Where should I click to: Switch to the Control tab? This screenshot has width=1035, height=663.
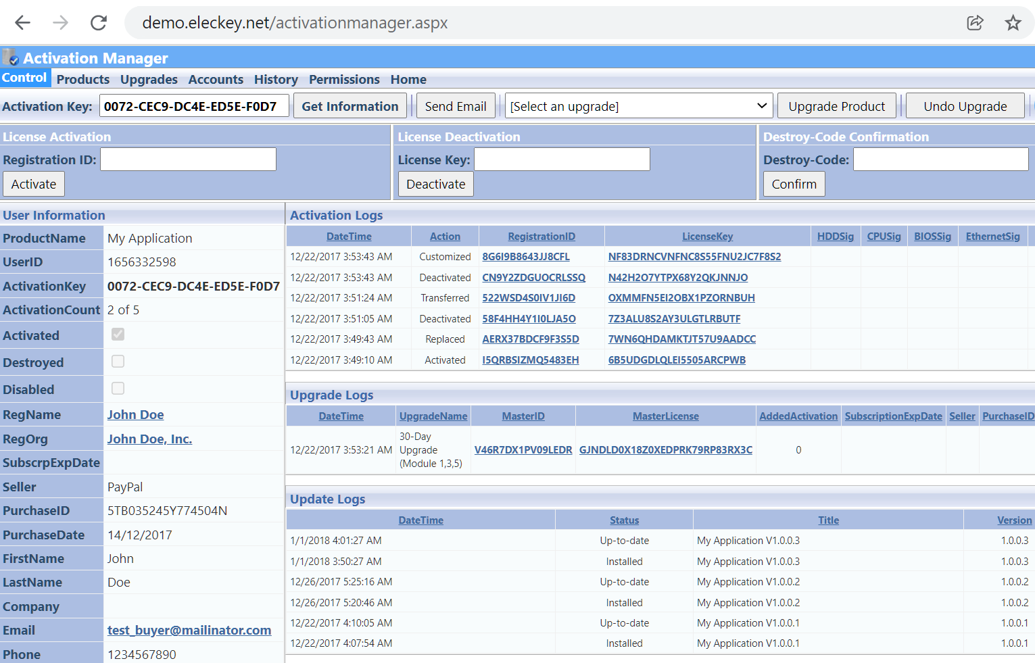click(x=24, y=78)
